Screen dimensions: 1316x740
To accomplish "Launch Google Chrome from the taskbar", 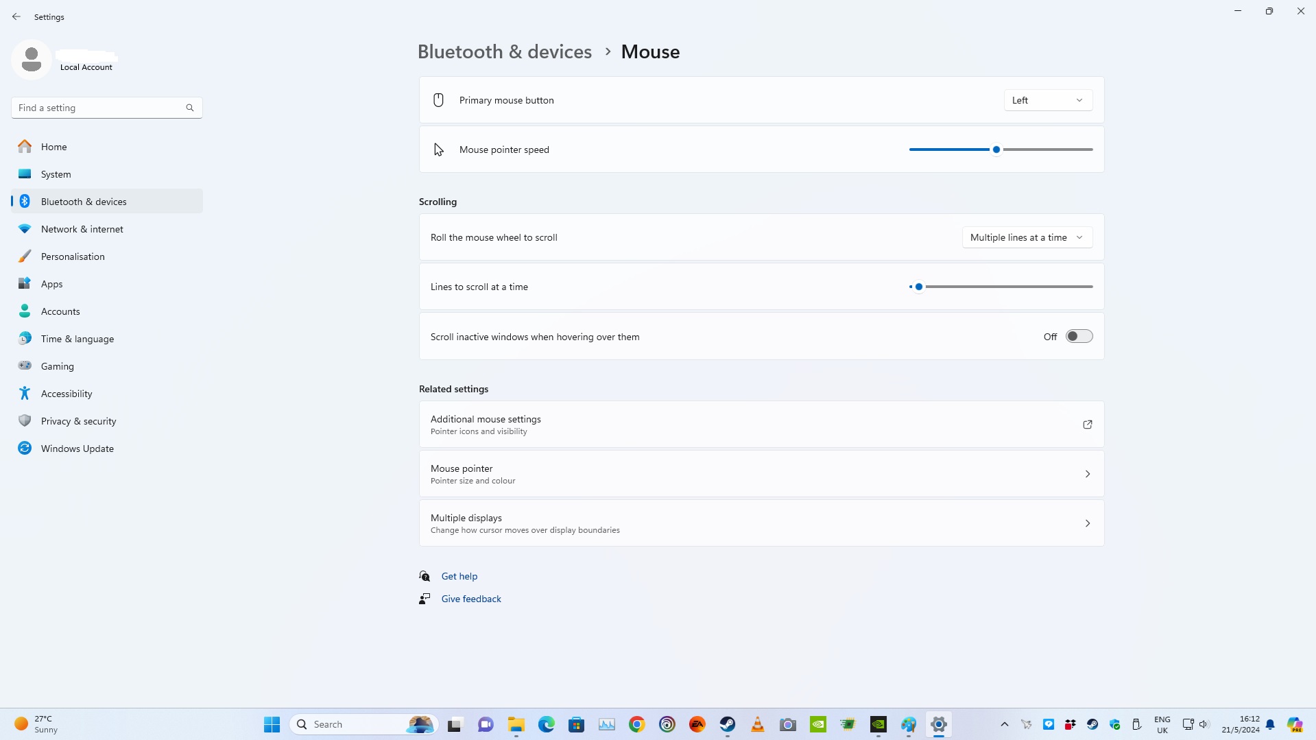I will [637, 724].
